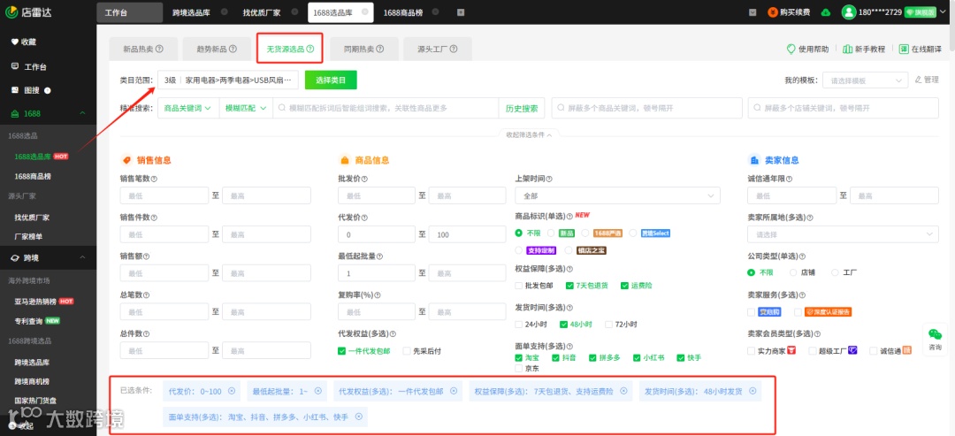The height and width of the screenshot is (436, 955).
Task: Click help icon next to 源头工厂
Action: tap(453, 50)
